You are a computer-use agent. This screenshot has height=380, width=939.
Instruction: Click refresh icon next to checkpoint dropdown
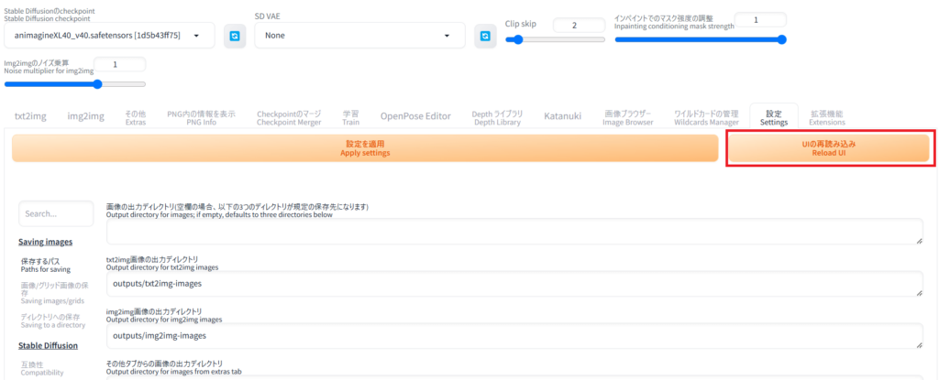(x=236, y=37)
